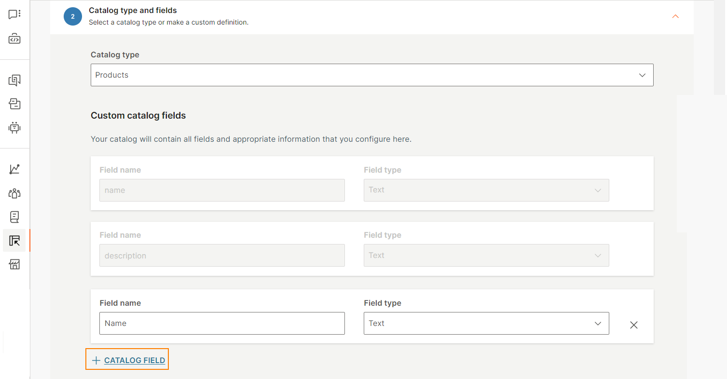Open the audience people icon
The image size is (727, 379).
coord(14,193)
